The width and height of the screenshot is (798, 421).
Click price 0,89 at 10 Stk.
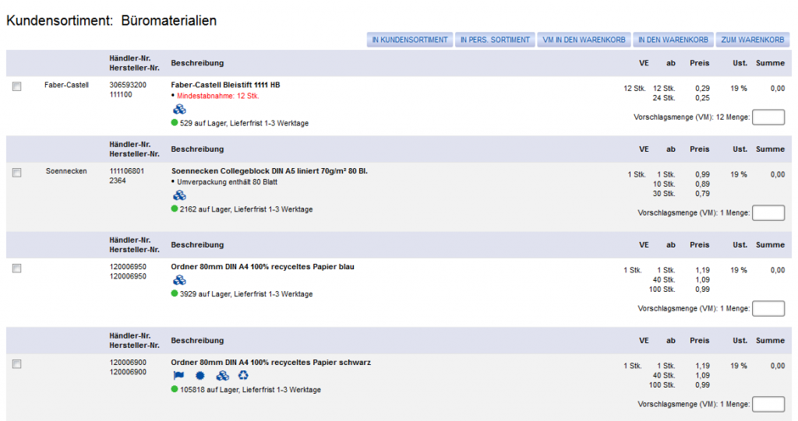click(702, 184)
